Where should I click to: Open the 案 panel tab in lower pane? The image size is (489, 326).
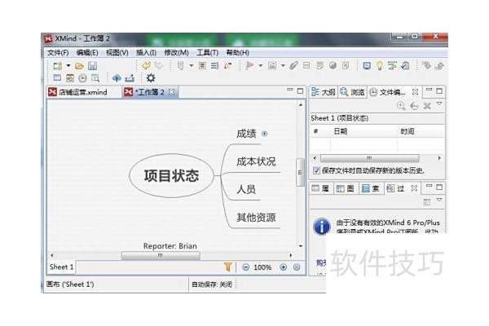(371, 188)
